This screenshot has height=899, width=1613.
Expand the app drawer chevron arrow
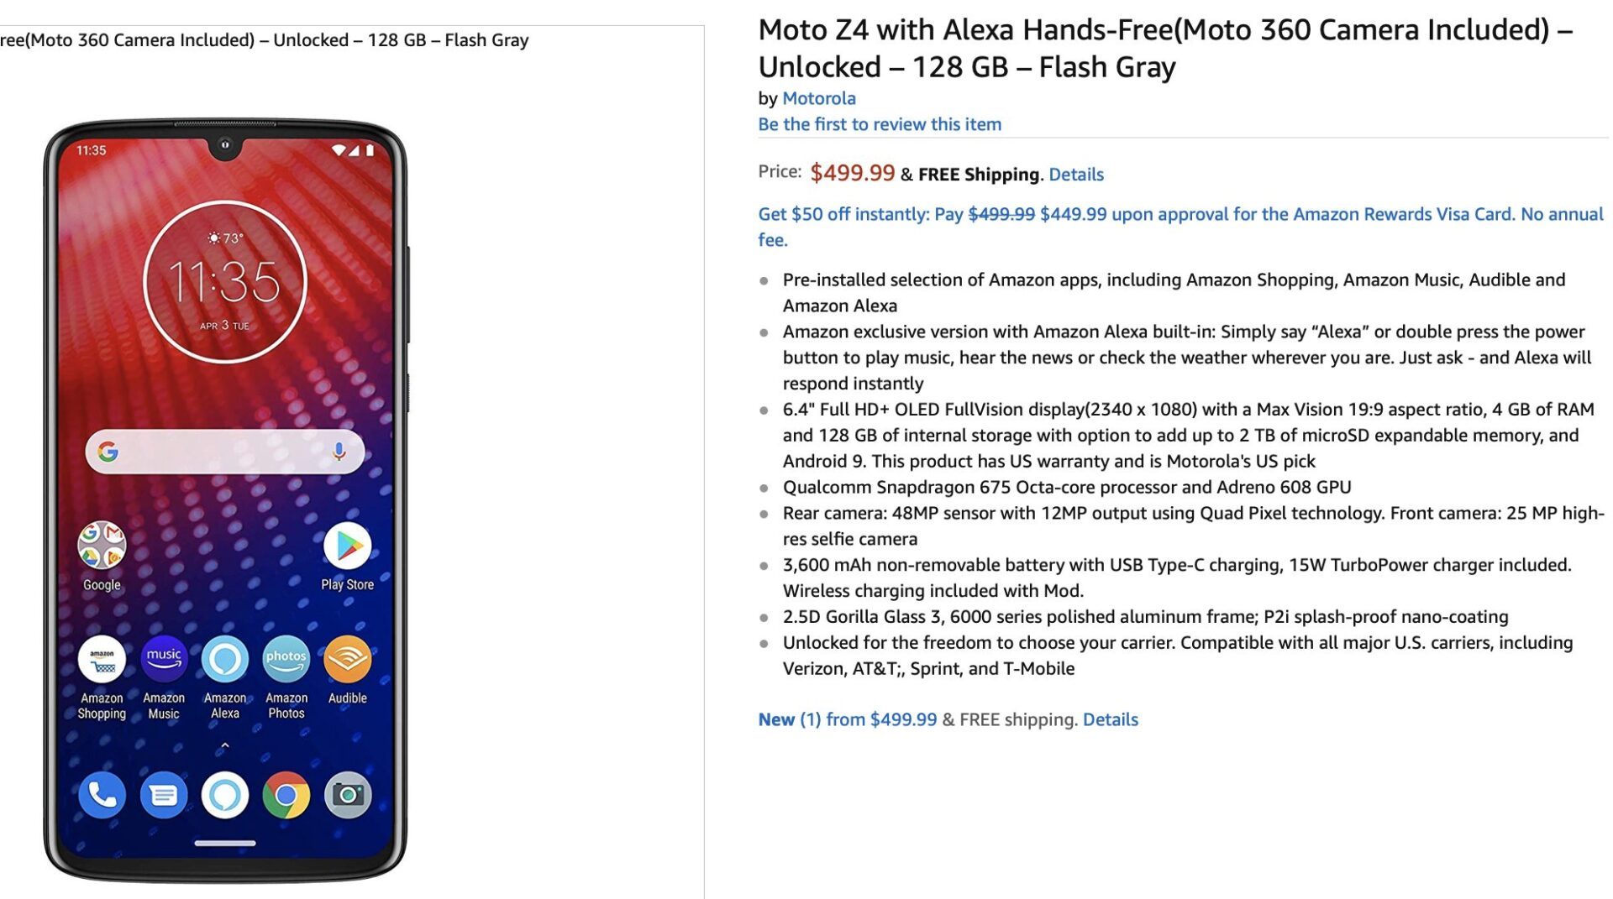click(224, 745)
